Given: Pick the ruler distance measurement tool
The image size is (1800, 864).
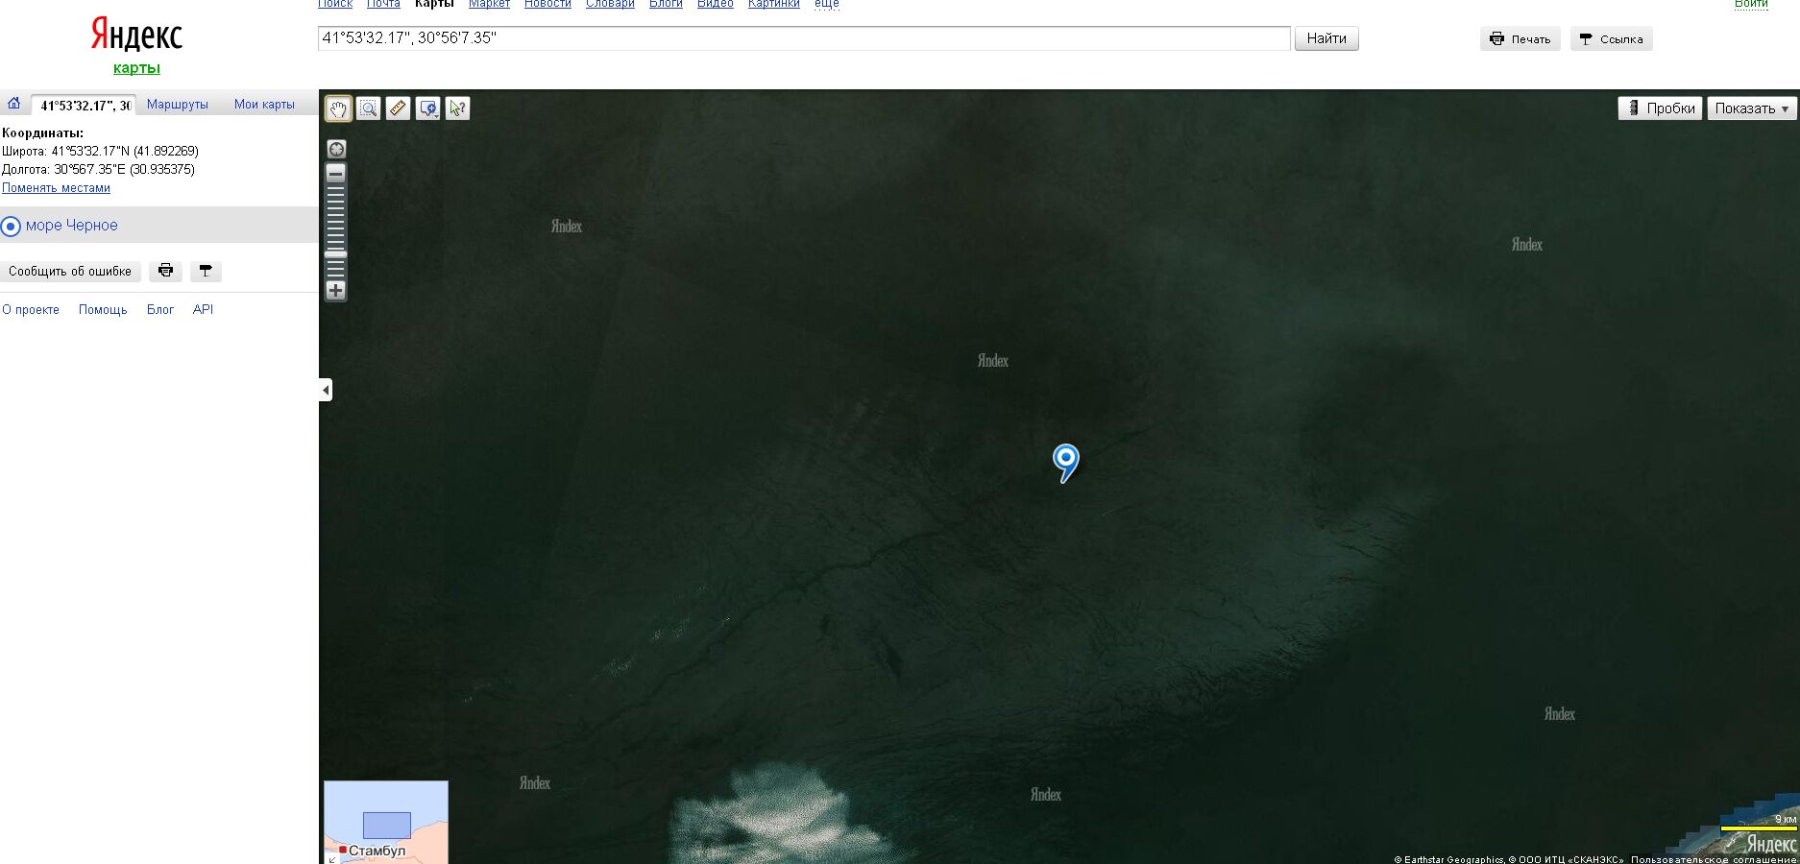Looking at the screenshot, I should pyautogui.click(x=398, y=108).
